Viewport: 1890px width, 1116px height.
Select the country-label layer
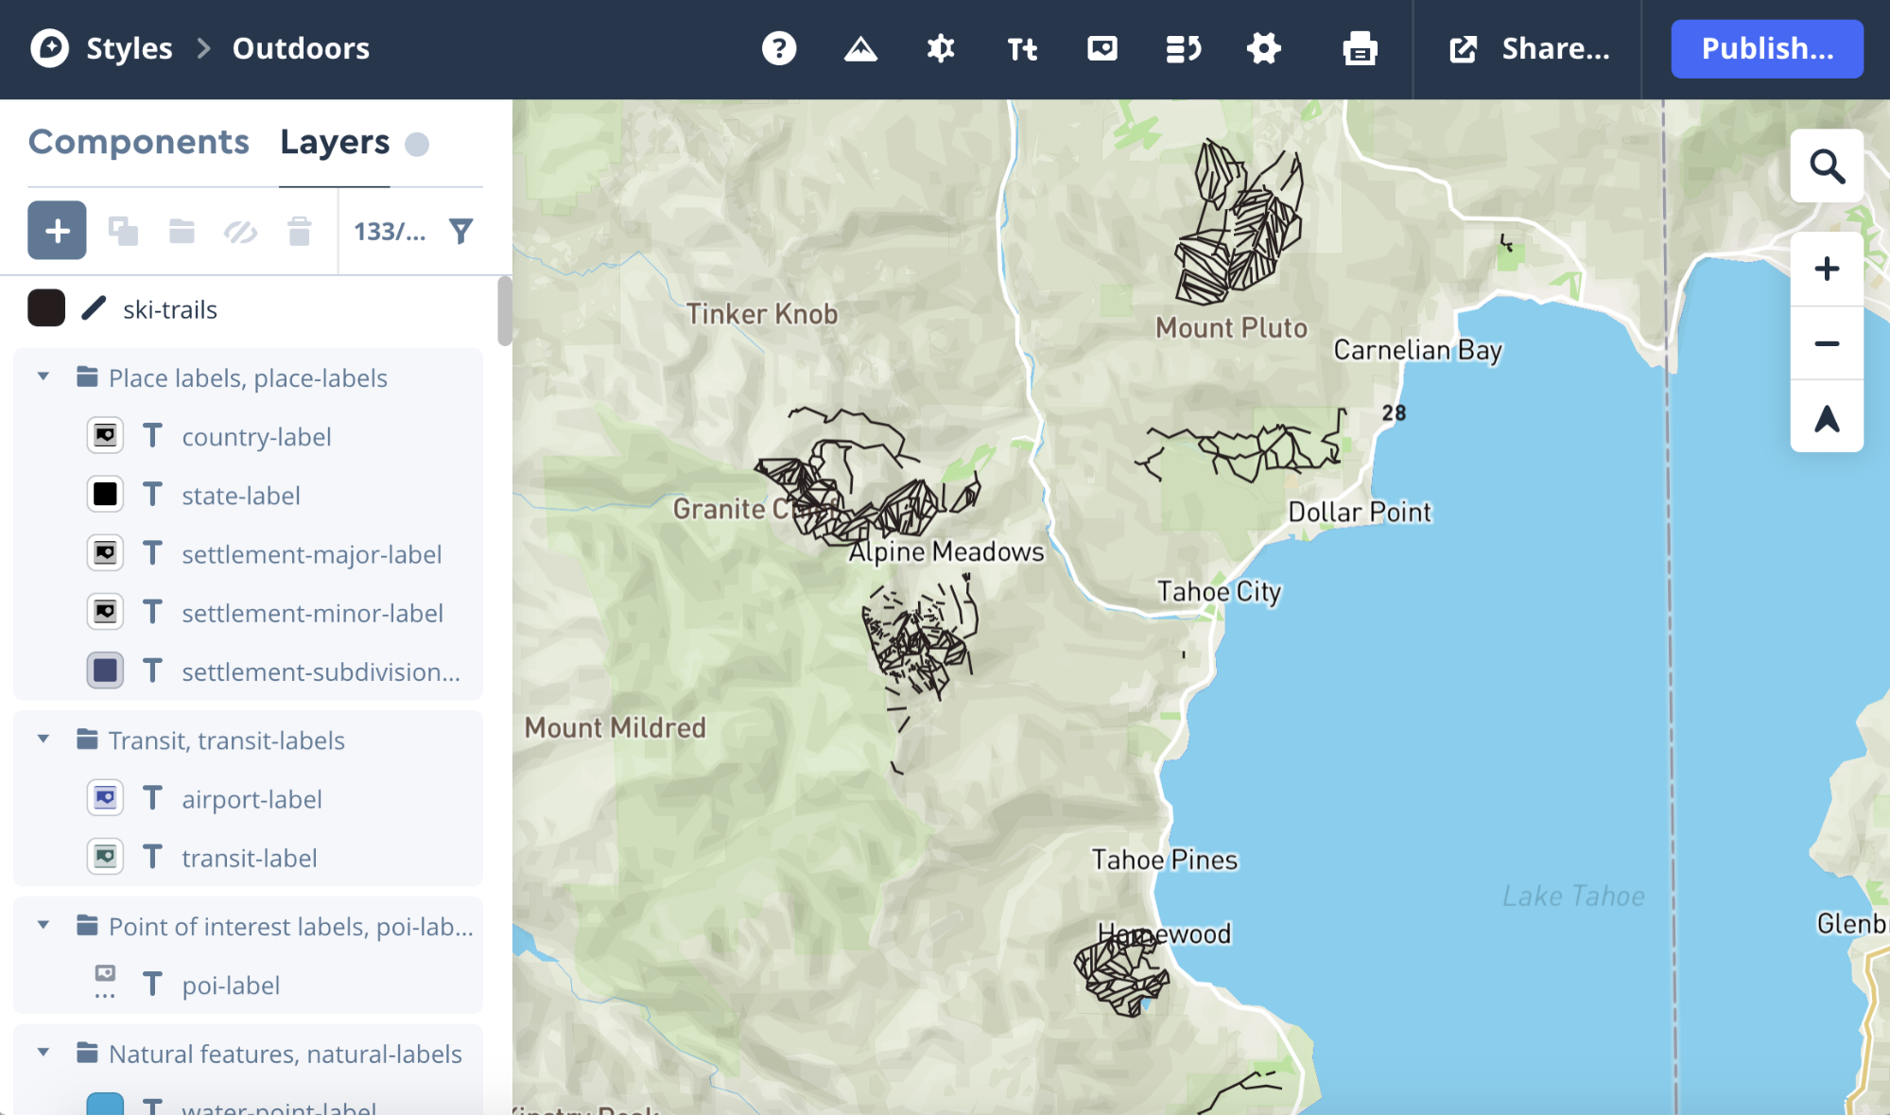point(256,437)
